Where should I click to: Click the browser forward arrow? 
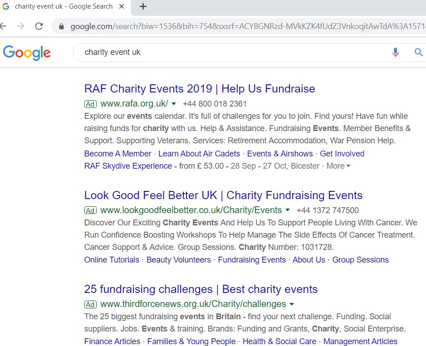coord(20,26)
